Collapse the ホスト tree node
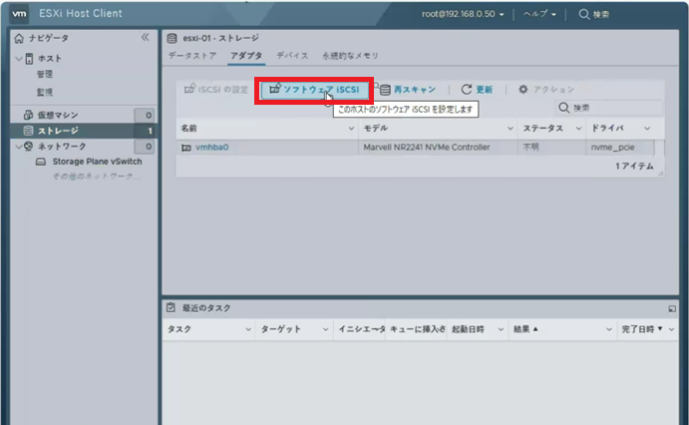 (x=17, y=58)
